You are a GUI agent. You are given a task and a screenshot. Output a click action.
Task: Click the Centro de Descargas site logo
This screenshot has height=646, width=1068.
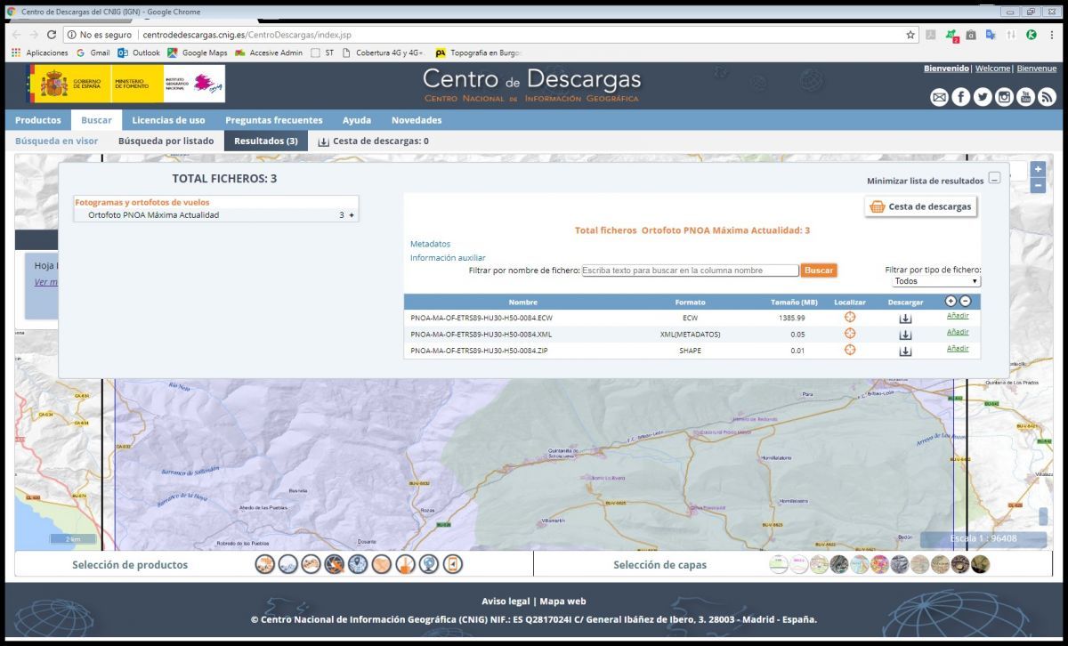coord(531,85)
